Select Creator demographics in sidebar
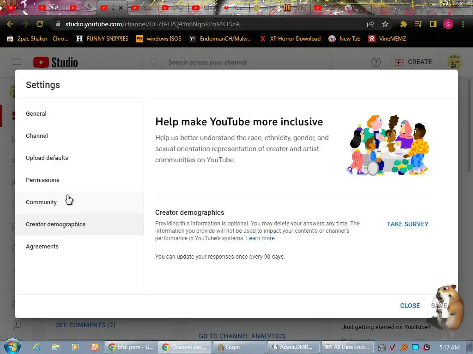Image resolution: width=473 pixels, height=354 pixels. 79,224
